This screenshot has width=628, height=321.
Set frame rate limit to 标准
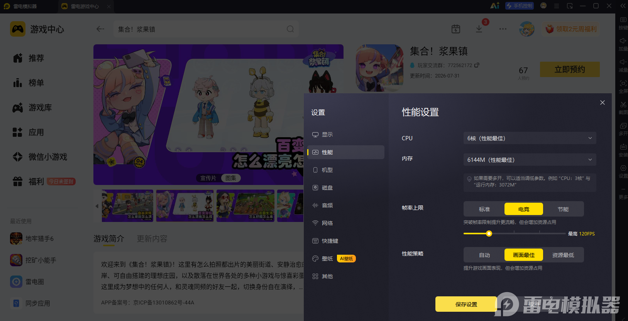pos(484,209)
